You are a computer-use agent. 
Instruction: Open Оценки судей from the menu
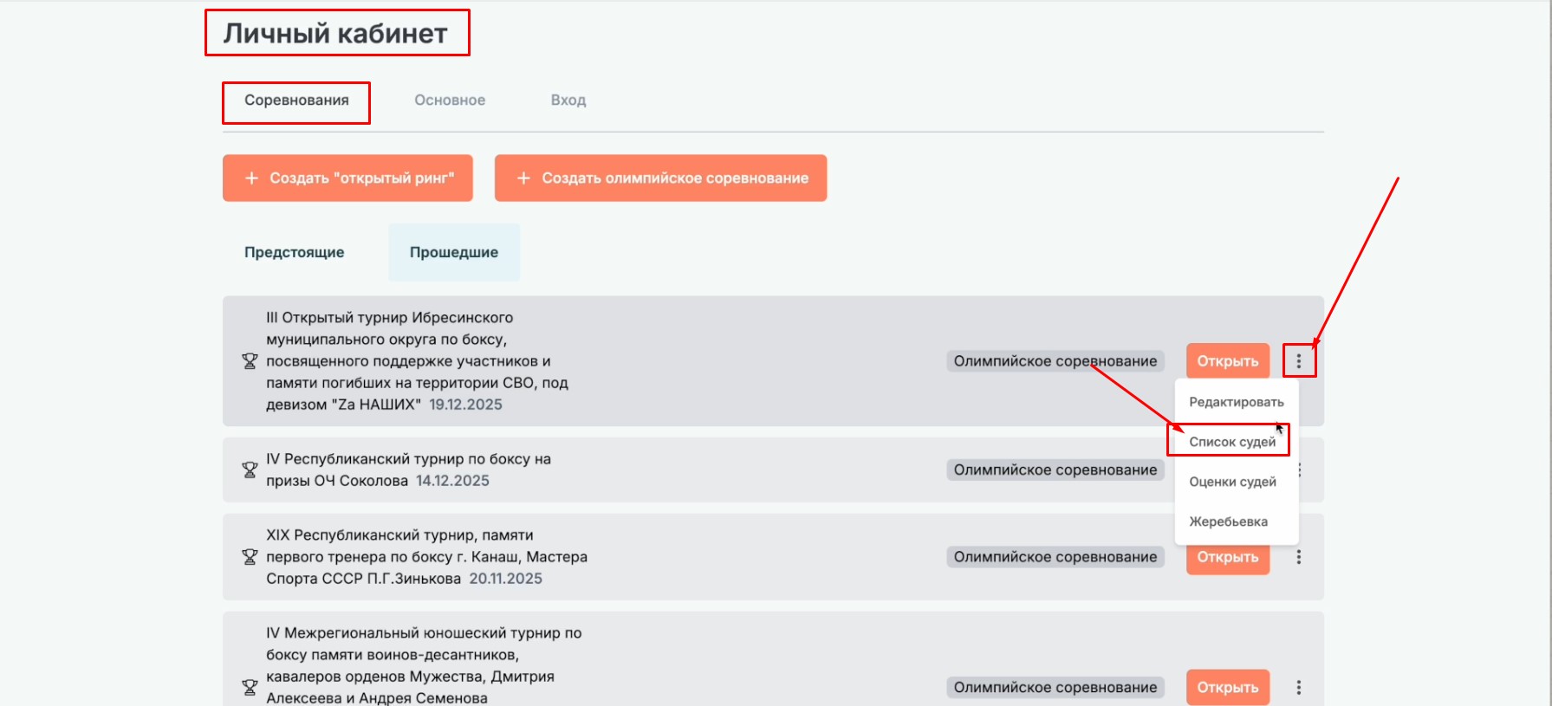click(x=1232, y=482)
